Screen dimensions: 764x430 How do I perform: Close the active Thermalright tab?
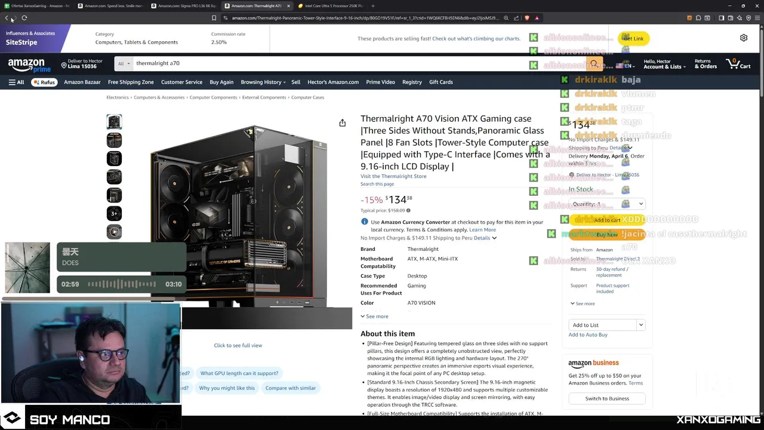[288, 5]
